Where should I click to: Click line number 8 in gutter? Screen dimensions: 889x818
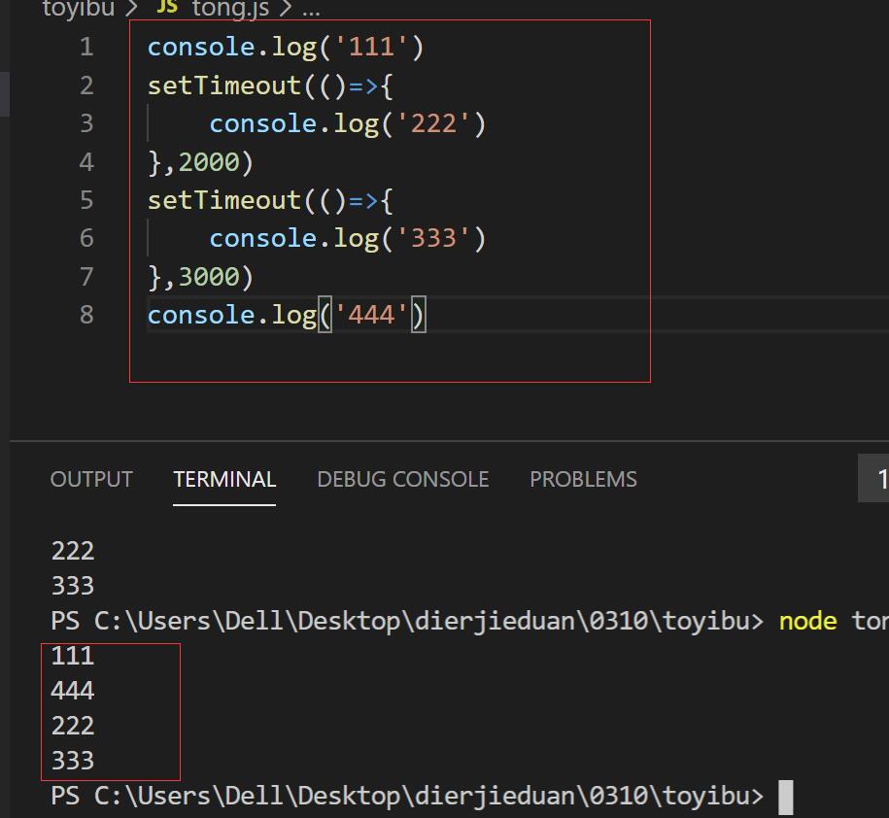tap(86, 314)
